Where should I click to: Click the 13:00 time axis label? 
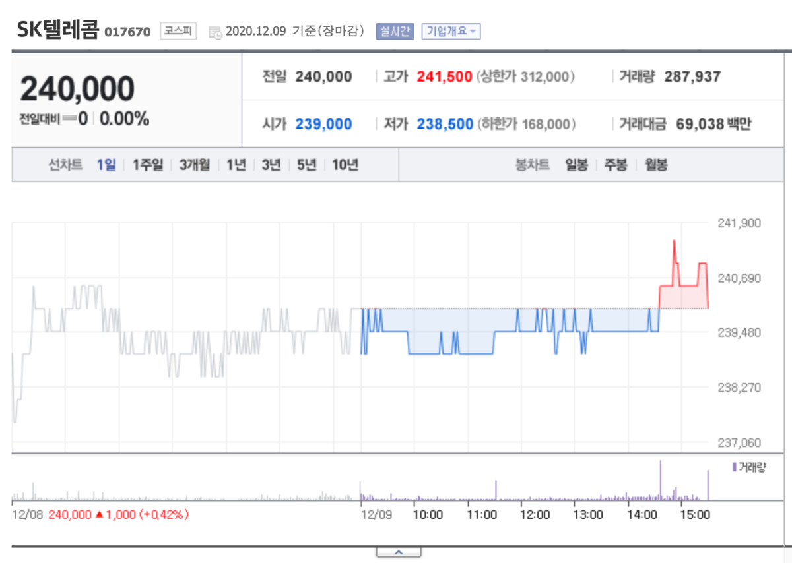pyautogui.click(x=588, y=514)
